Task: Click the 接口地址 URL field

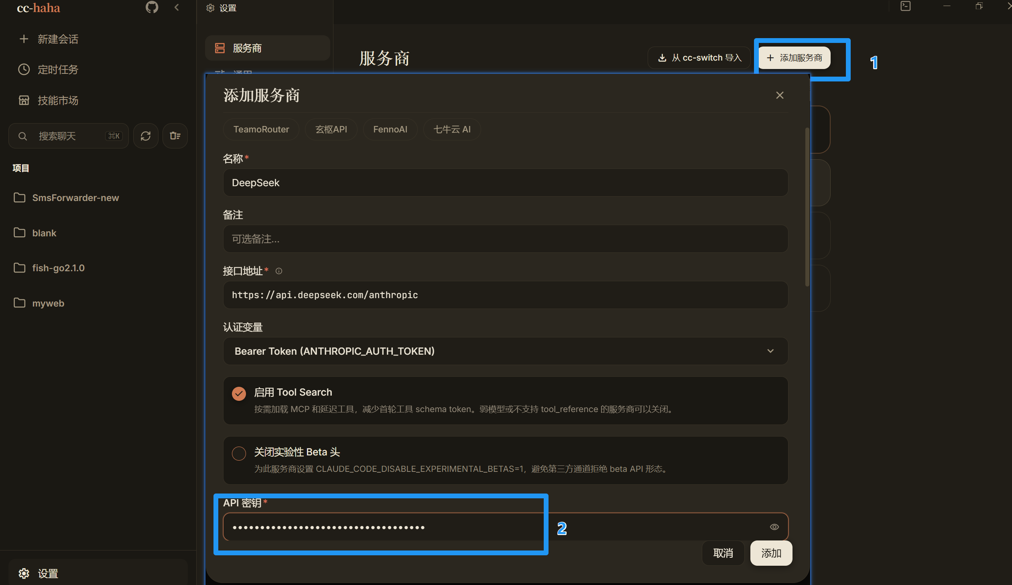Action: tap(506, 295)
